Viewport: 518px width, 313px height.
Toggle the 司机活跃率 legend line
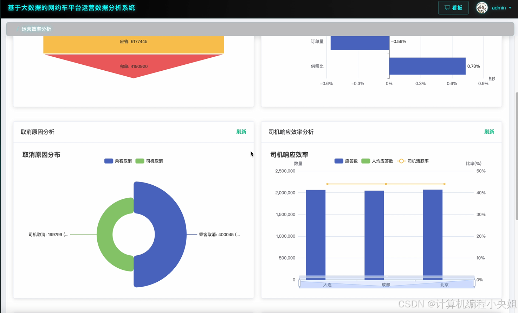point(413,161)
